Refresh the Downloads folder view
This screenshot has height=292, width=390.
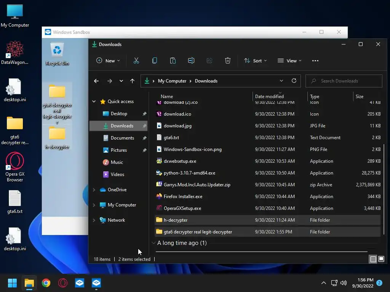click(x=294, y=81)
